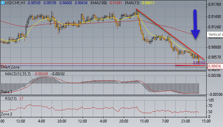Image resolution: width=223 pixels, height=127 pixels.
Task: Click the MACD axis label 0.00206
Action: [x=215, y=76]
